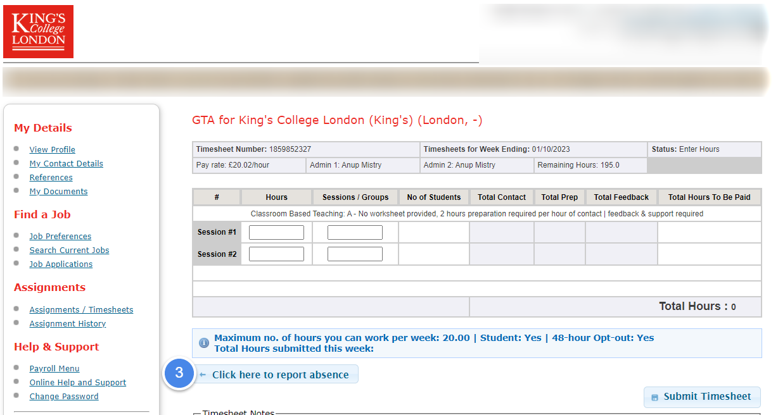
Task: Submit the timesheet
Action: click(x=702, y=397)
